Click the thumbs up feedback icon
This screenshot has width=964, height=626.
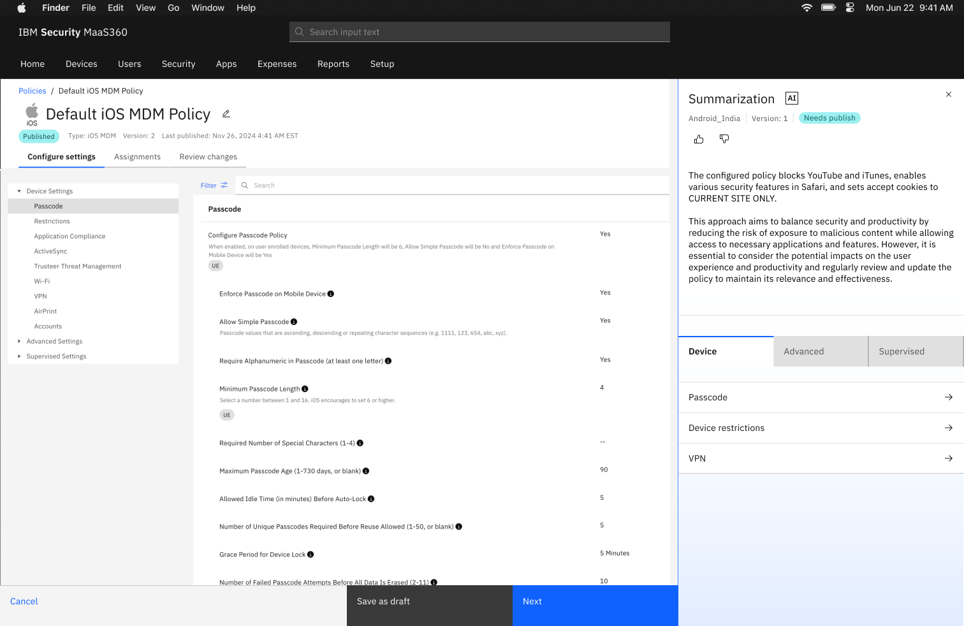pyautogui.click(x=699, y=139)
